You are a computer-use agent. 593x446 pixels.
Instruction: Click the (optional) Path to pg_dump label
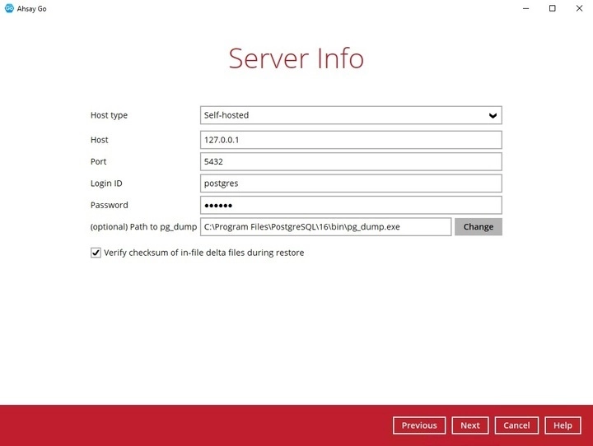[x=143, y=227]
